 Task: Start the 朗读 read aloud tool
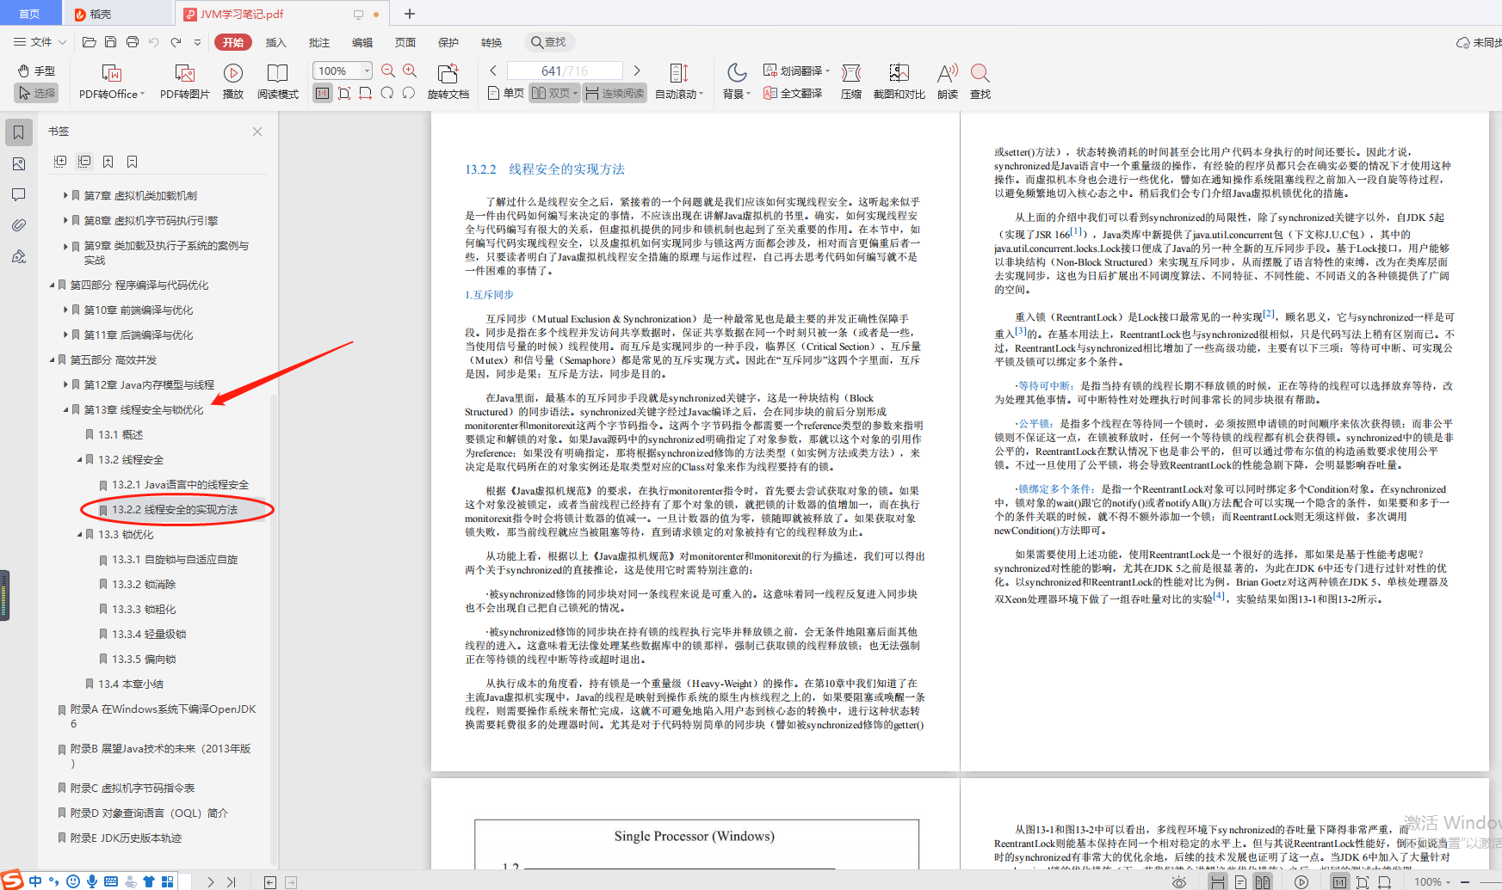point(948,82)
